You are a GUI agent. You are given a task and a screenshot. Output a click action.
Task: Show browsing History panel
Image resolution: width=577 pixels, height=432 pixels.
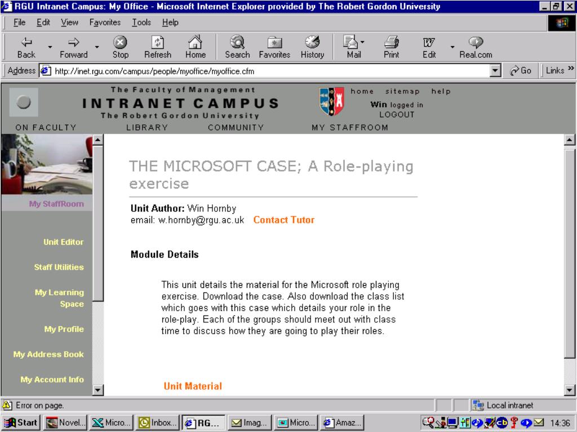coord(312,47)
